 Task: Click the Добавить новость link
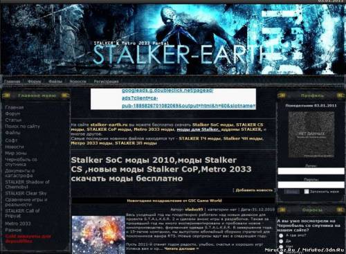(x=254, y=190)
